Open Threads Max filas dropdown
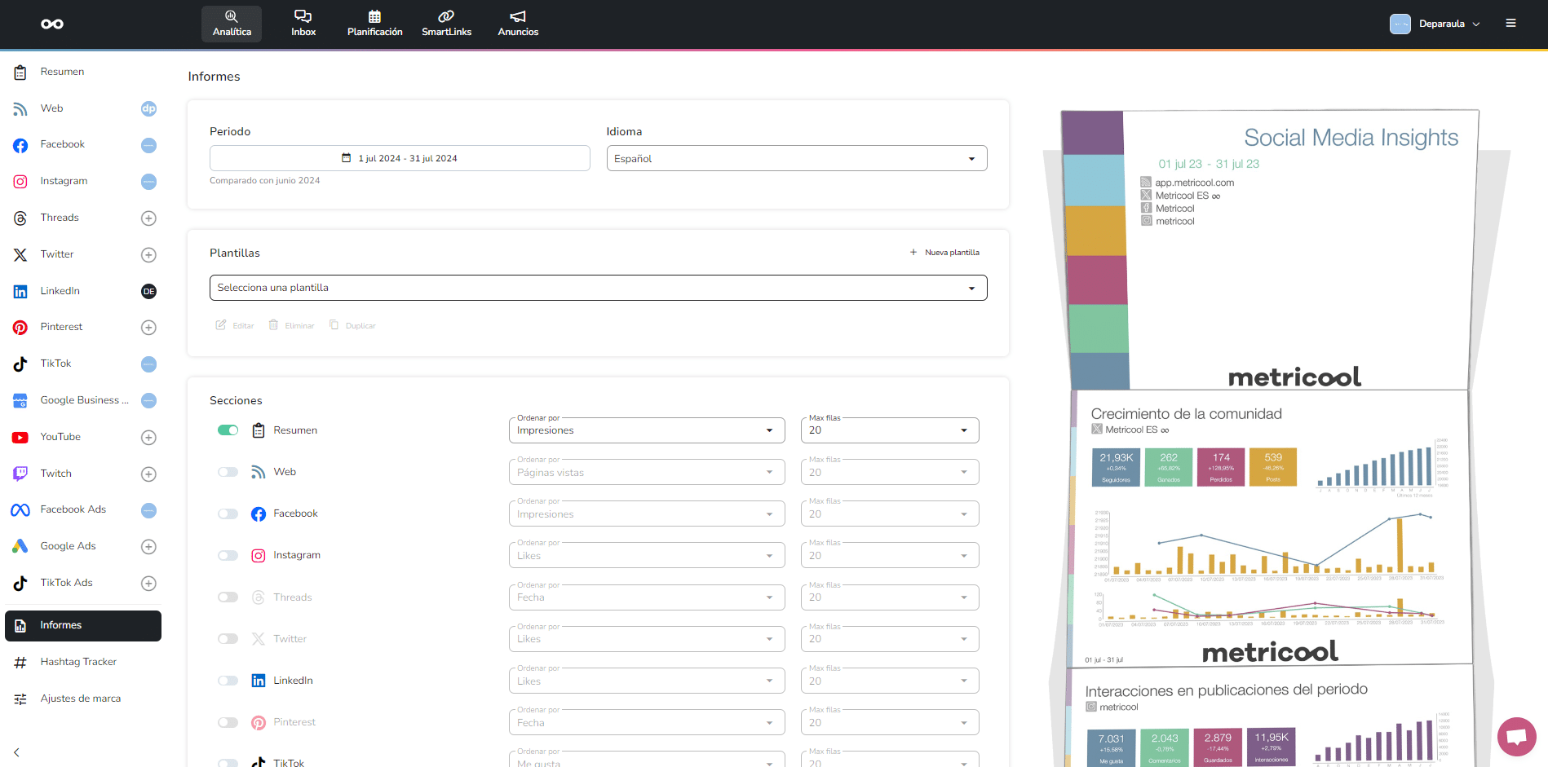 point(890,597)
